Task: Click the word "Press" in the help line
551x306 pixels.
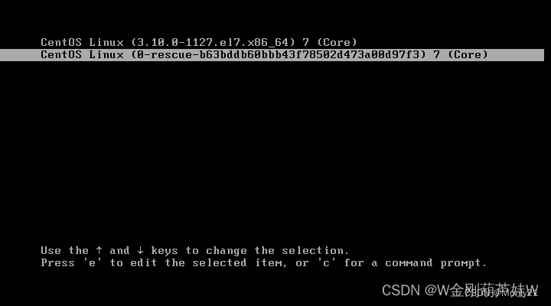Action: tap(57, 263)
